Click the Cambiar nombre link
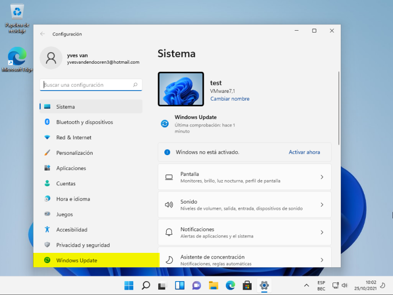This screenshot has height=295, width=393. (x=230, y=99)
